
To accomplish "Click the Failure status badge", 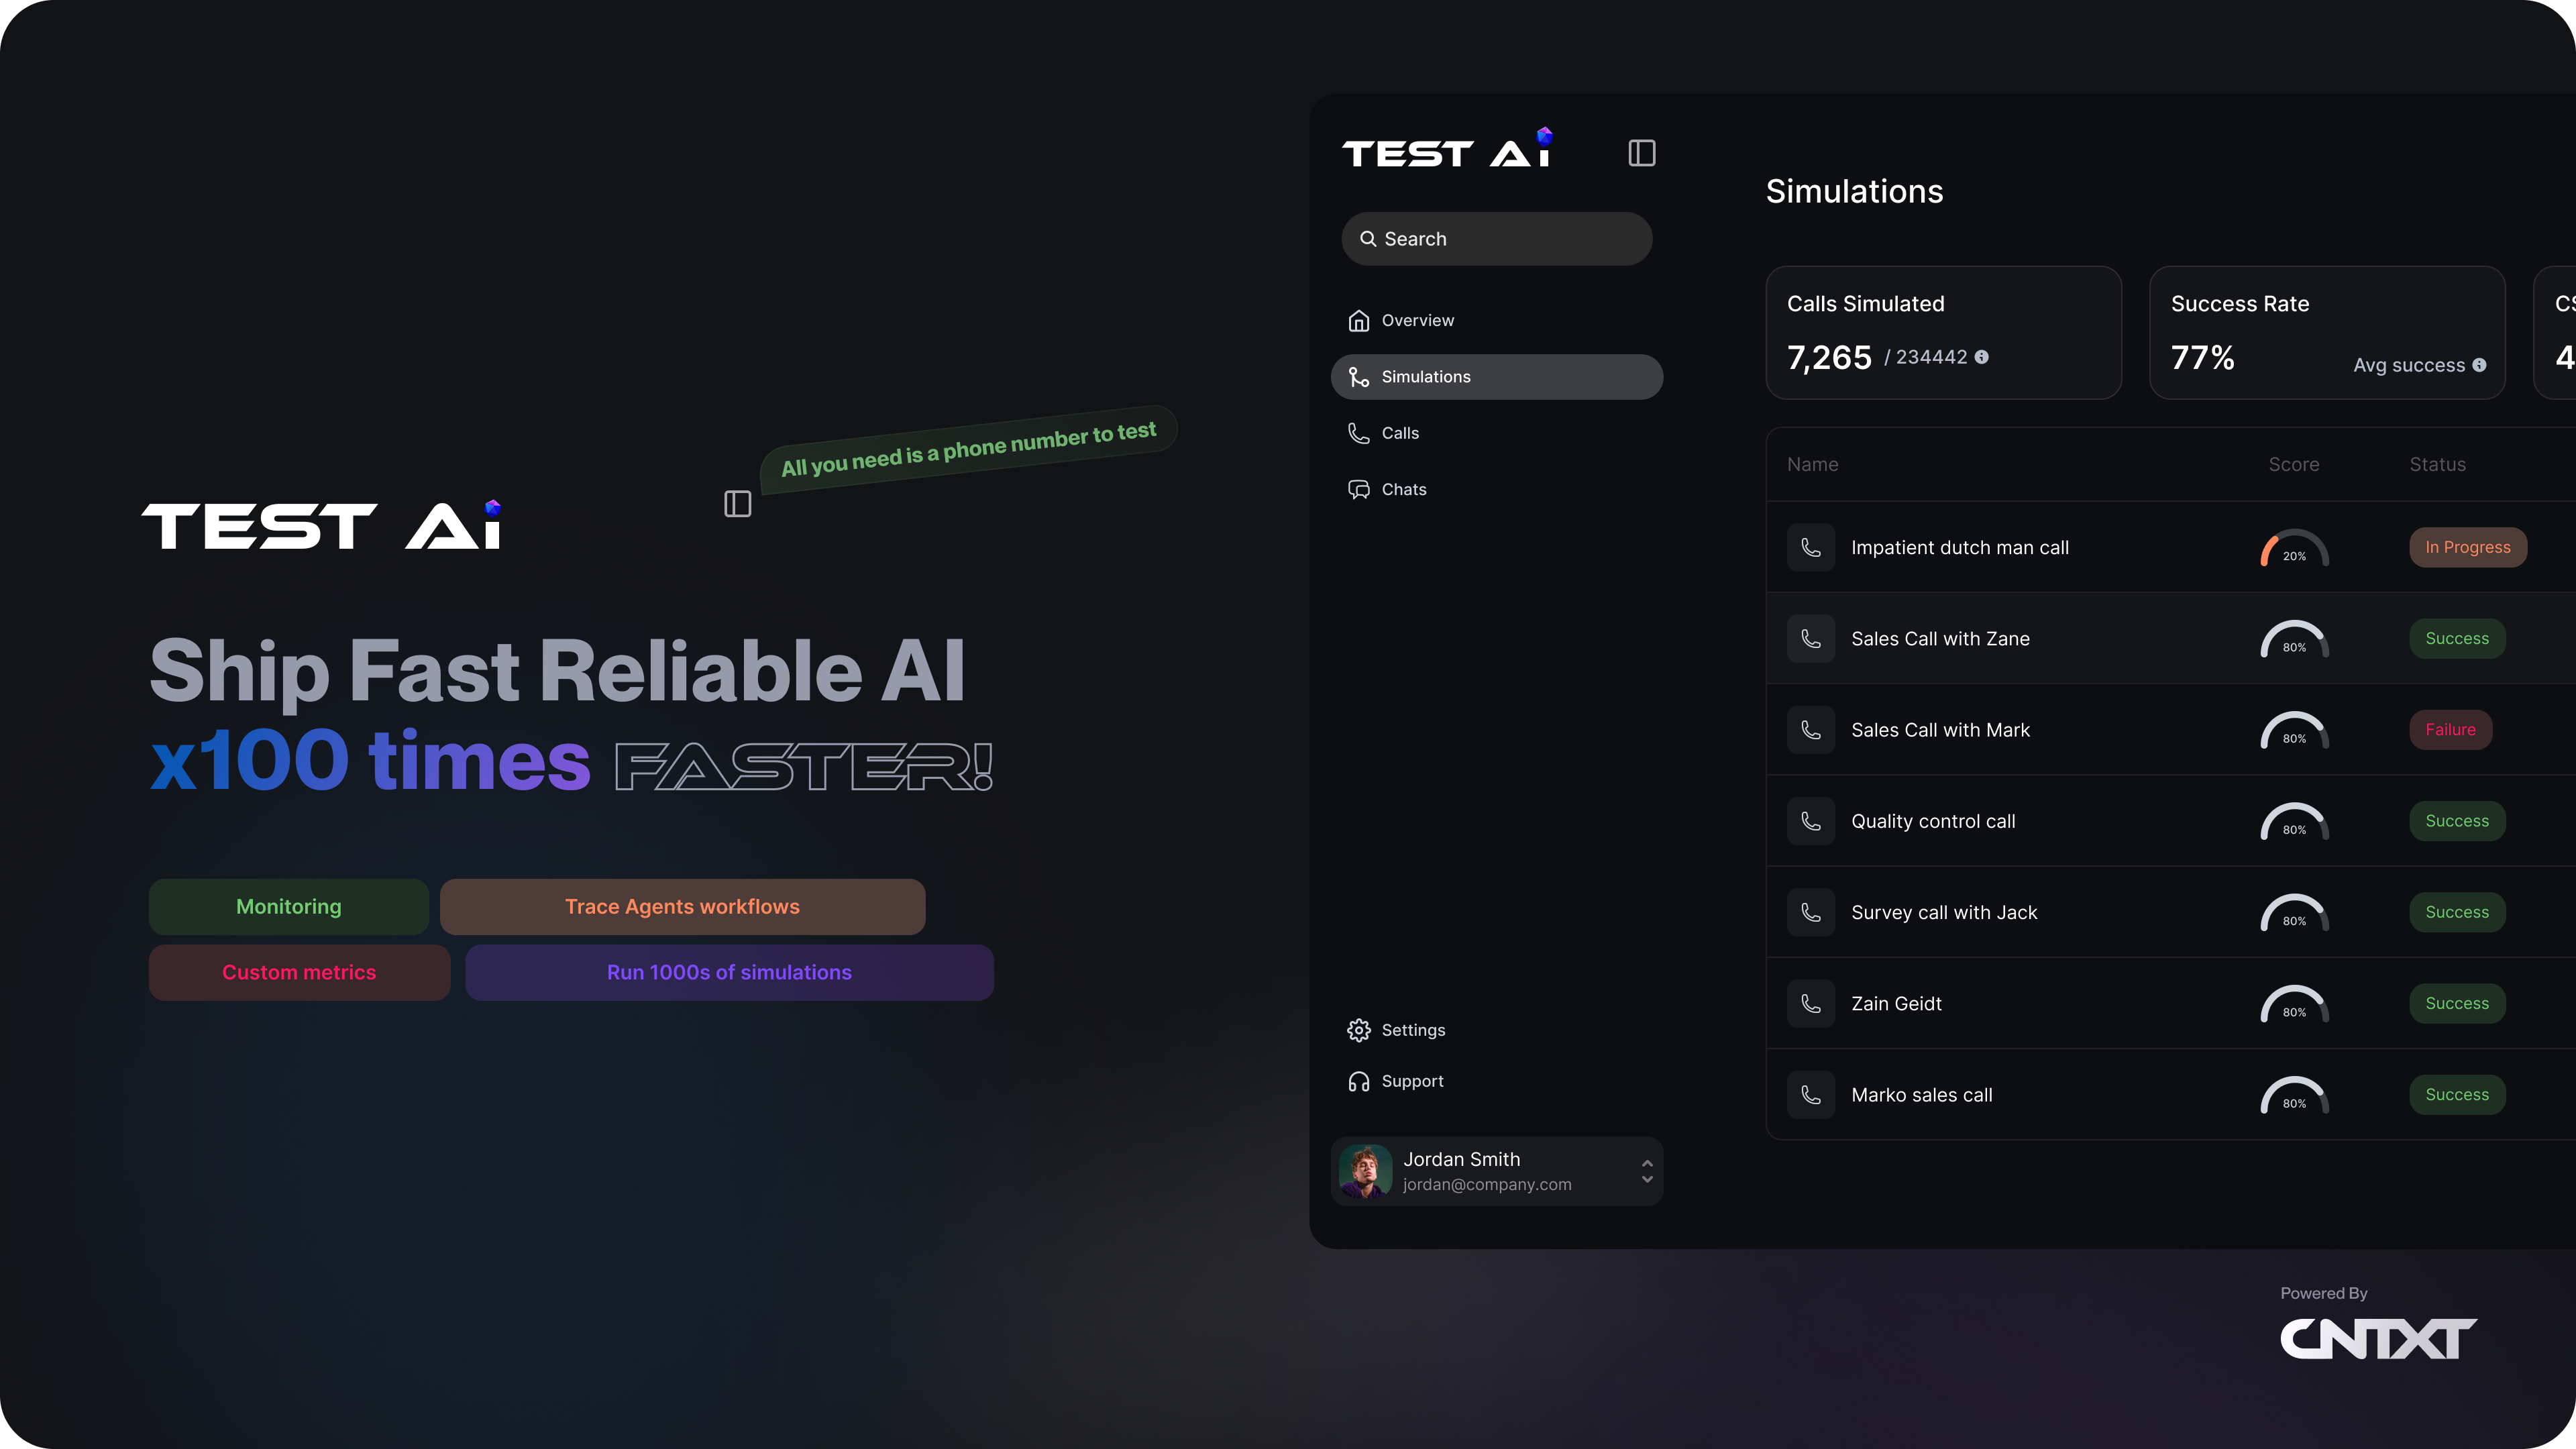I will tap(2451, 730).
